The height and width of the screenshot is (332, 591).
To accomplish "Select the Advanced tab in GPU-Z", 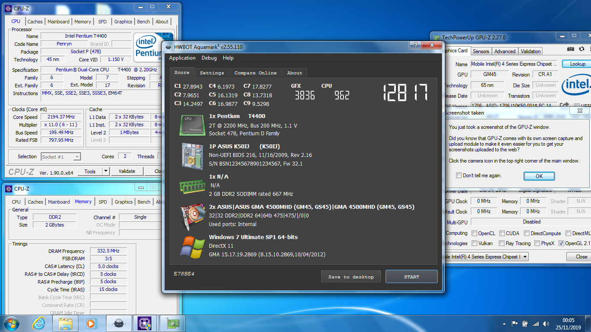I will coord(505,51).
